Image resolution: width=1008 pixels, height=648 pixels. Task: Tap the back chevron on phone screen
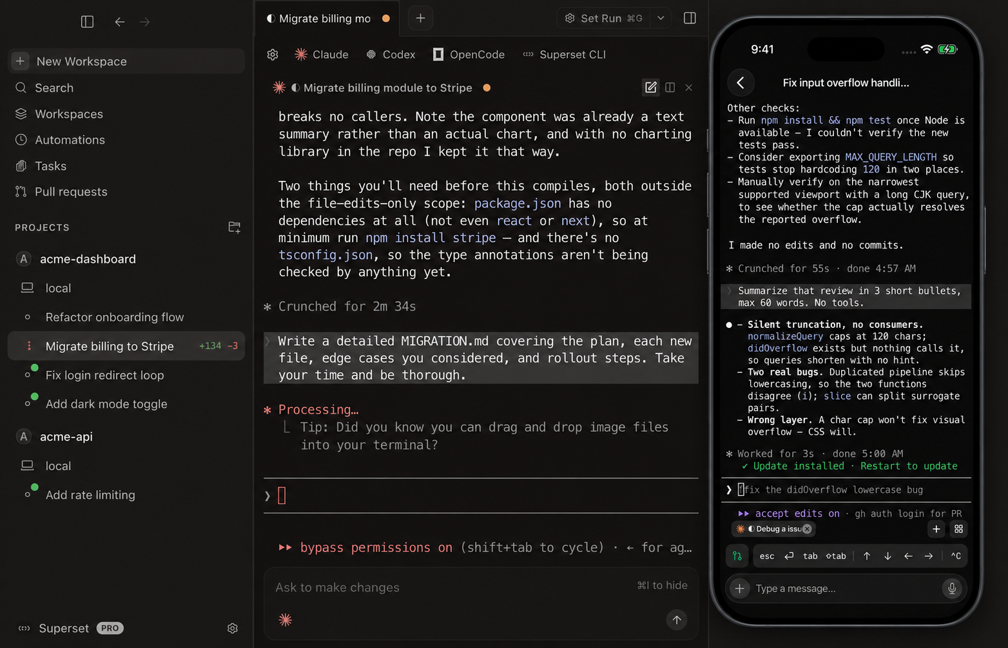point(741,82)
